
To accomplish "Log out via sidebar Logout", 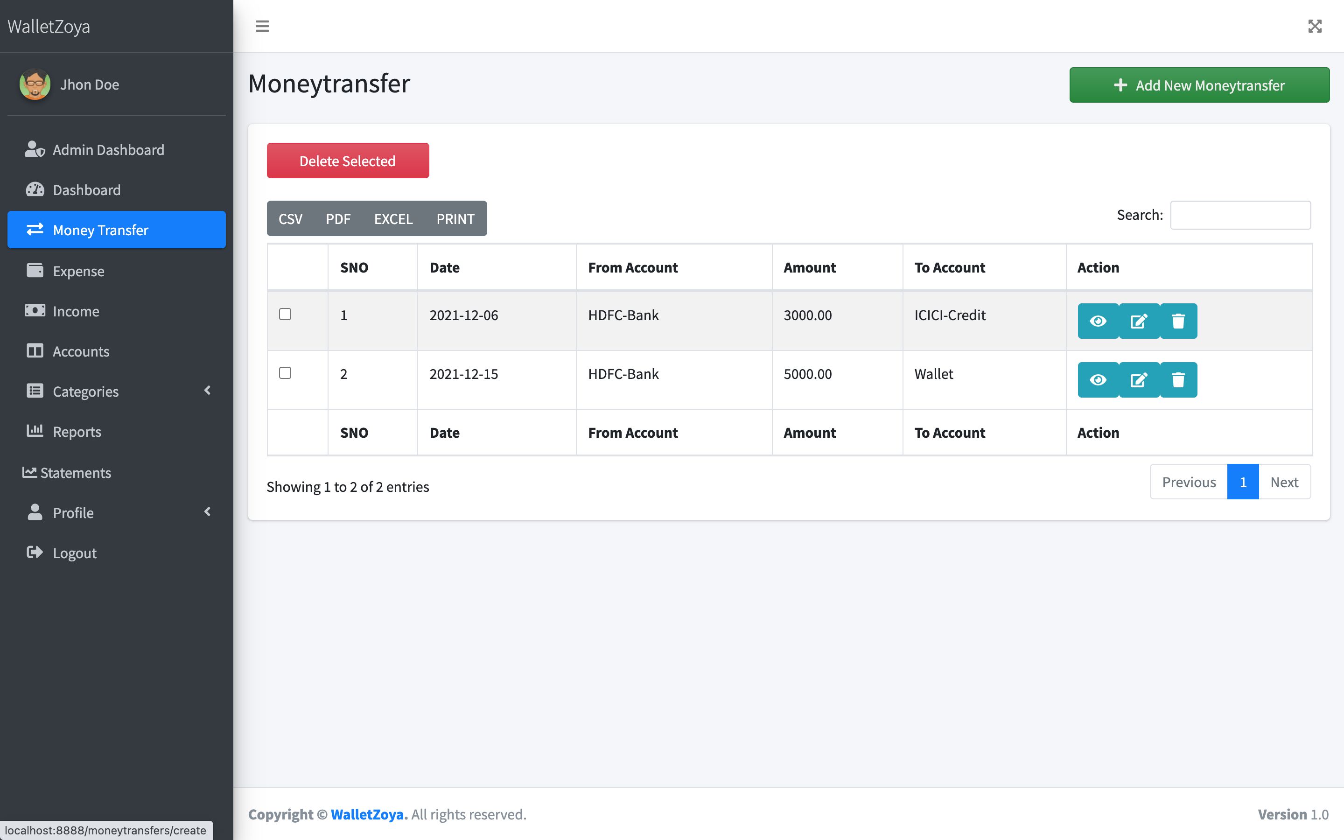I will pos(117,553).
